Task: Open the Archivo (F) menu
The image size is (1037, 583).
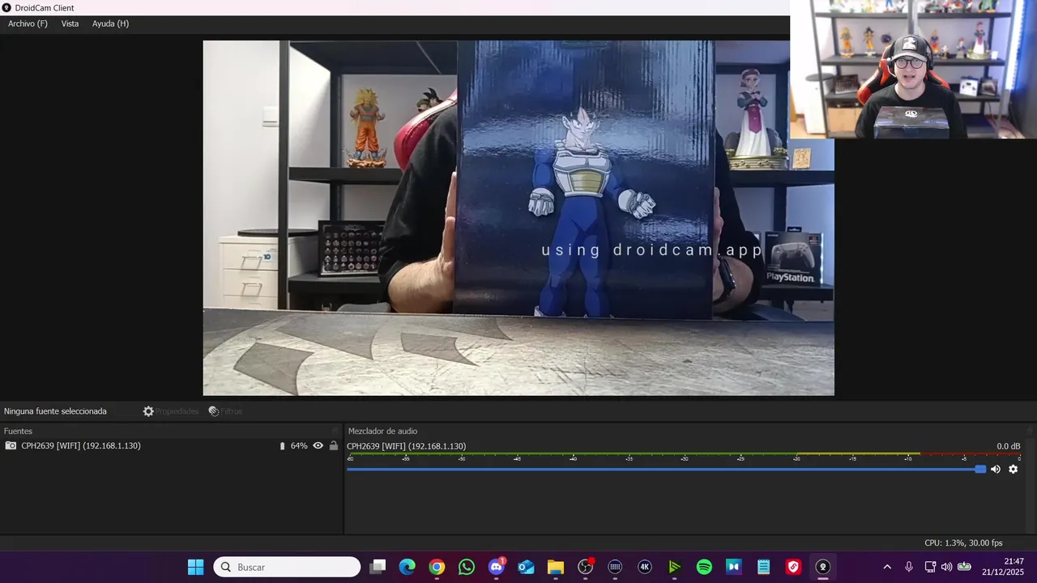Action: click(28, 23)
